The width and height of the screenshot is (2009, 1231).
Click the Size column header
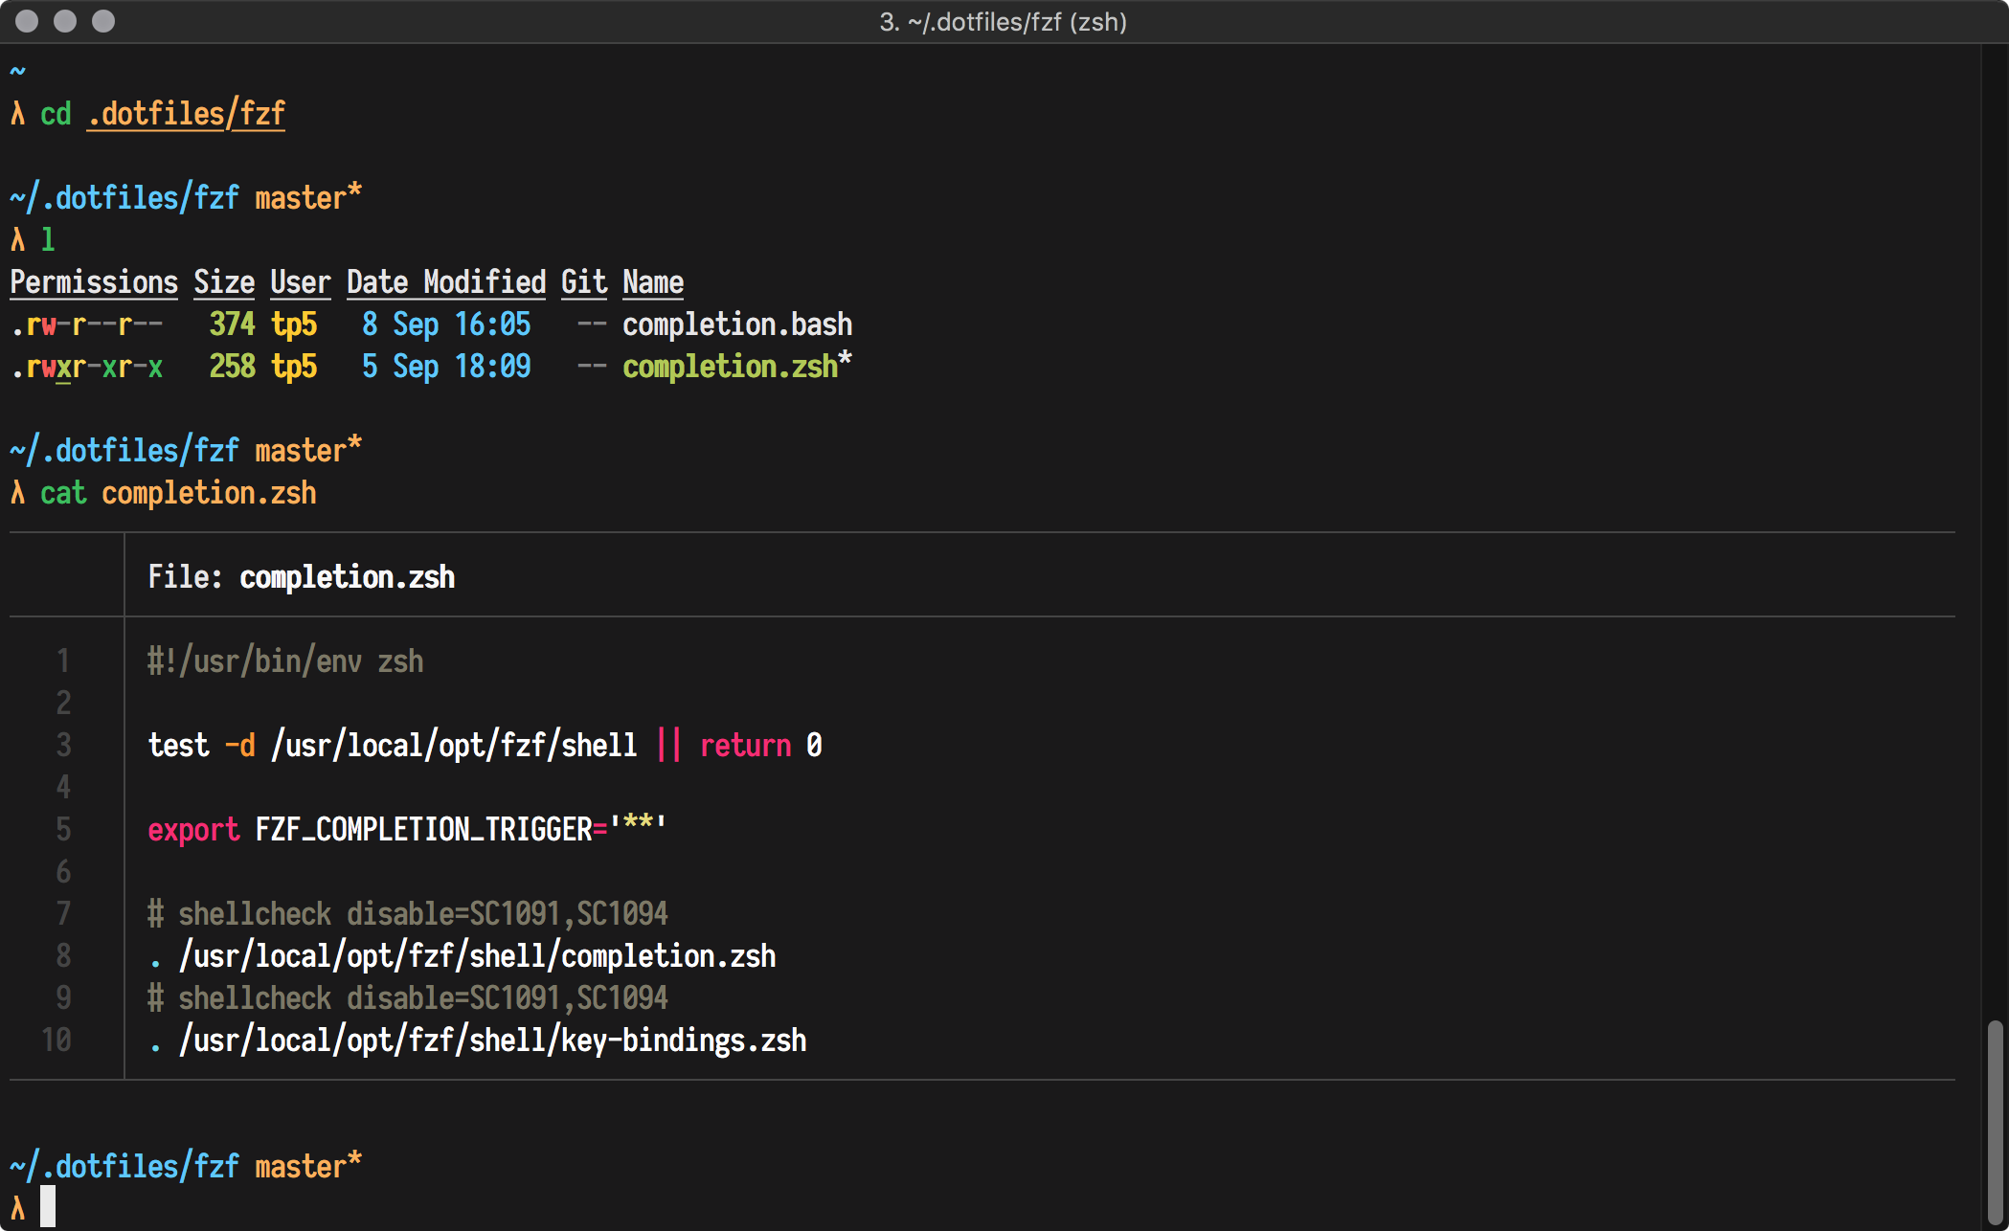click(224, 282)
